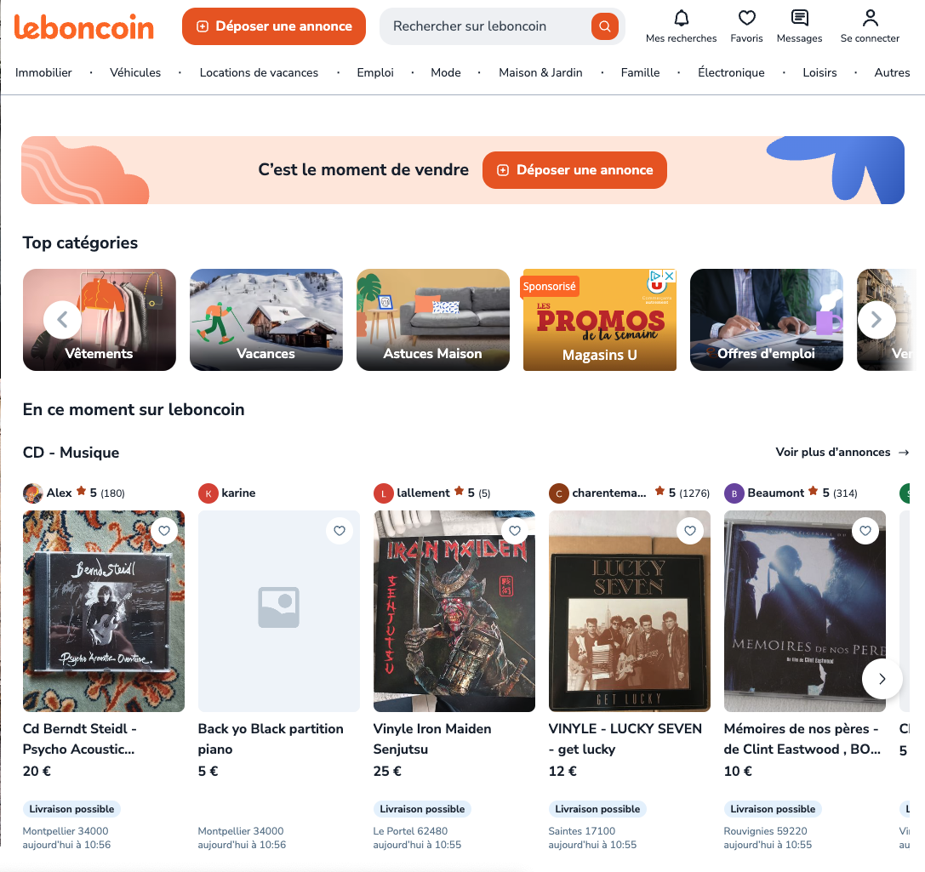Open the Électronique category menu
The height and width of the screenshot is (872, 925).
(731, 72)
